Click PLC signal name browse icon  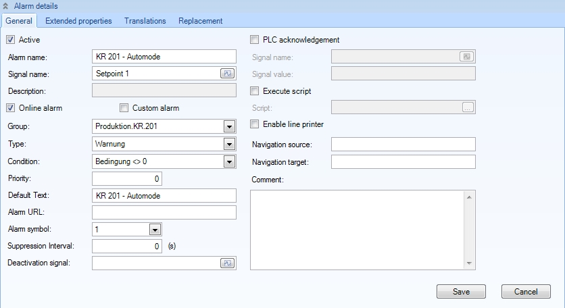coord(466,57)
